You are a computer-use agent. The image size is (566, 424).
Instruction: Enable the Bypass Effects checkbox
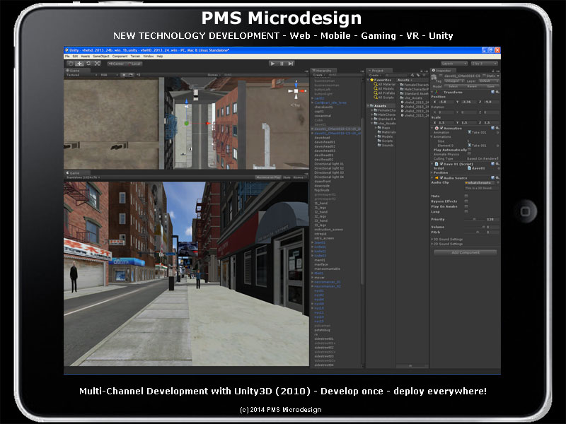click(x=466, y=201)
